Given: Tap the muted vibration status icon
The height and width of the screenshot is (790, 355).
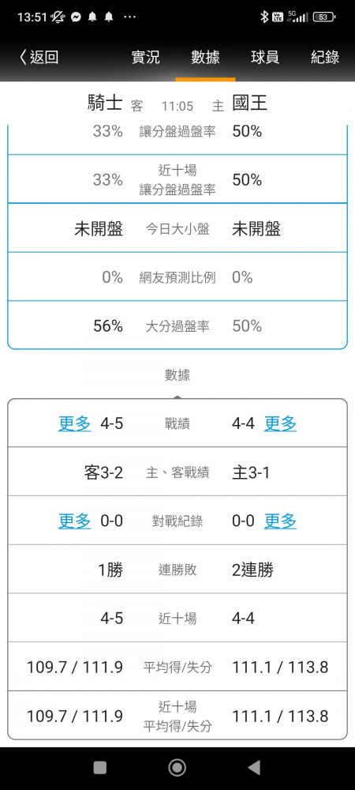Looking at the screenshot, I should [58, 17].
